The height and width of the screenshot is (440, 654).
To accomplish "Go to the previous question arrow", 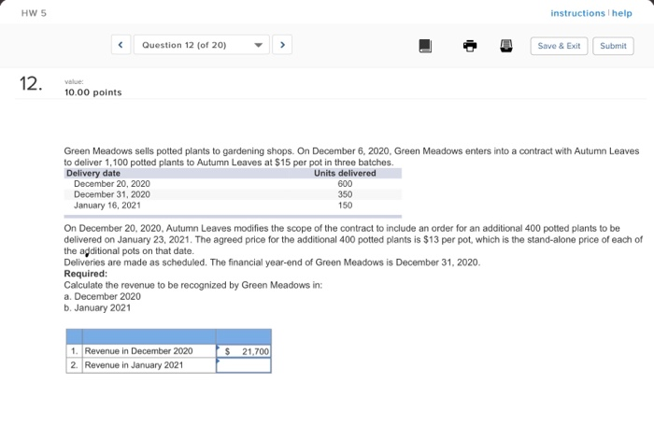I will pyautogui.click(x=121, y=45).
